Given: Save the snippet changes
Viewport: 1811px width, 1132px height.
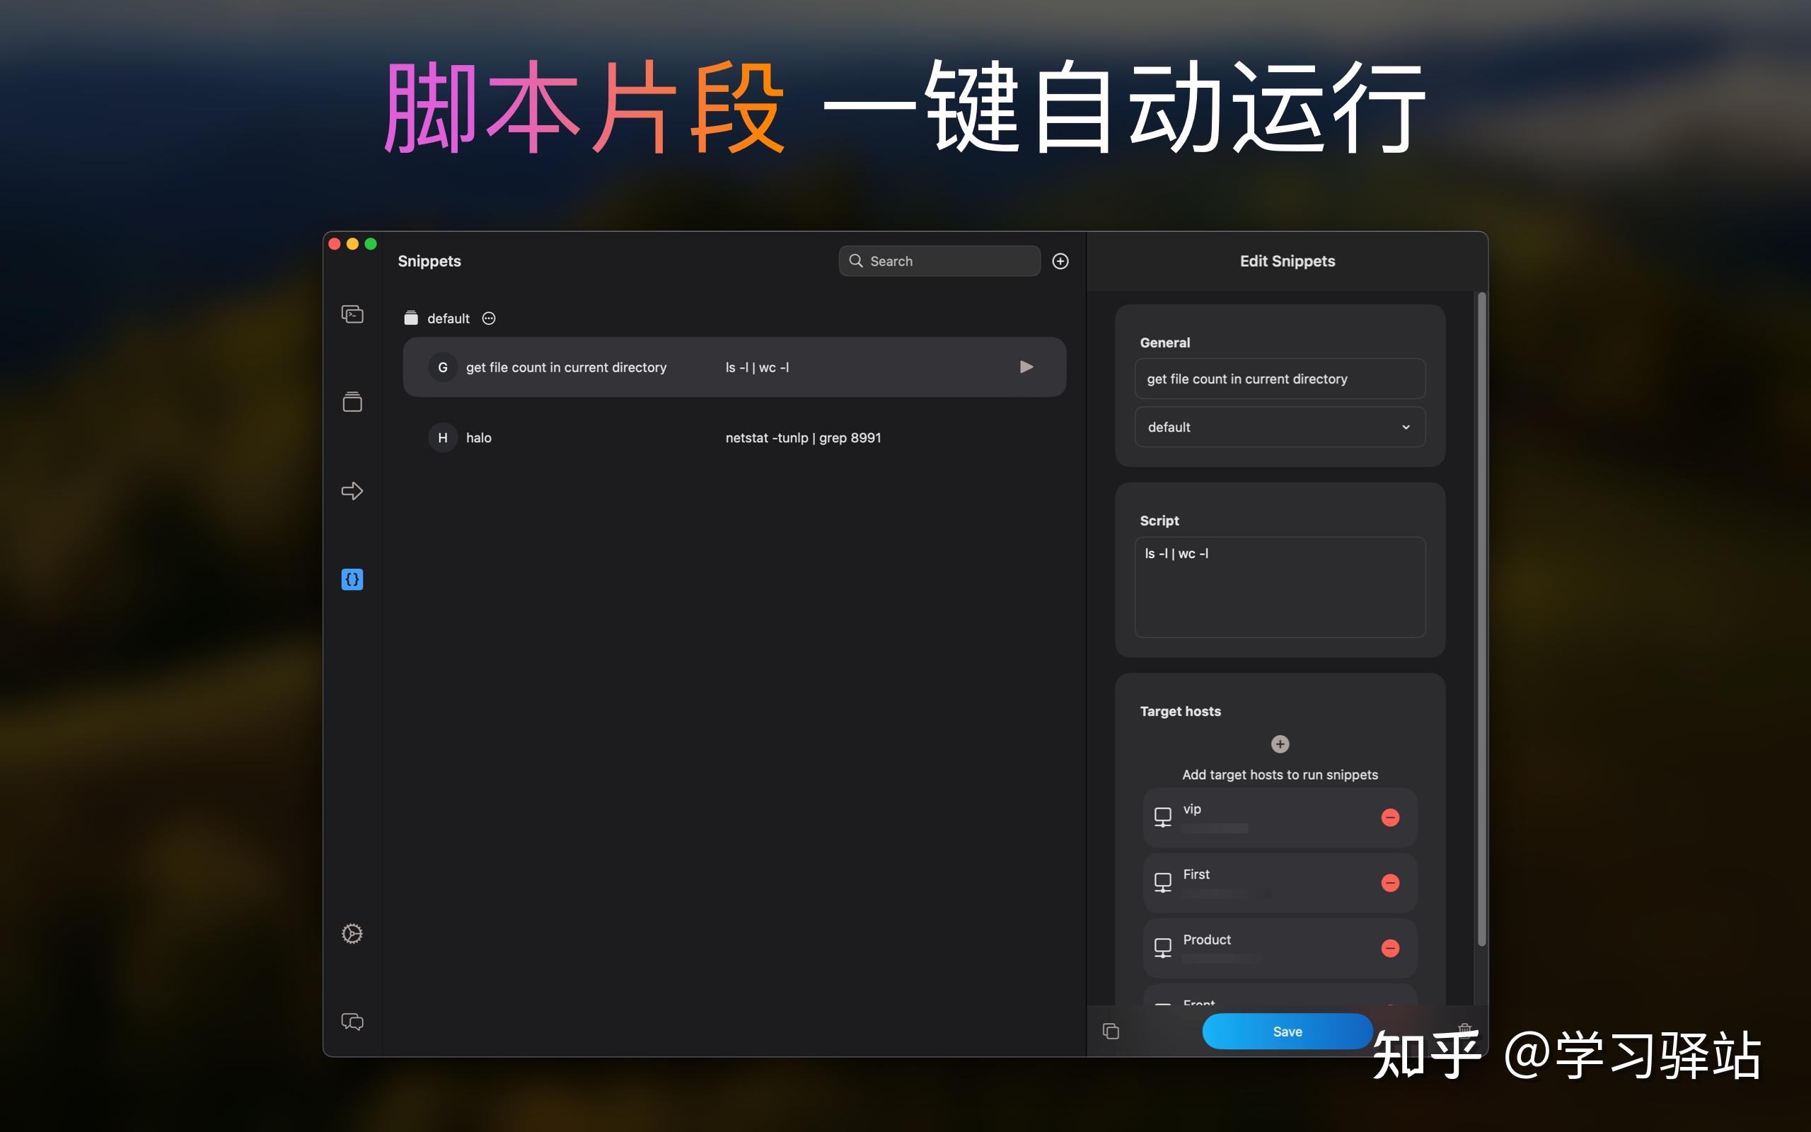Looking at the screenshot, I should 1286,1031.
